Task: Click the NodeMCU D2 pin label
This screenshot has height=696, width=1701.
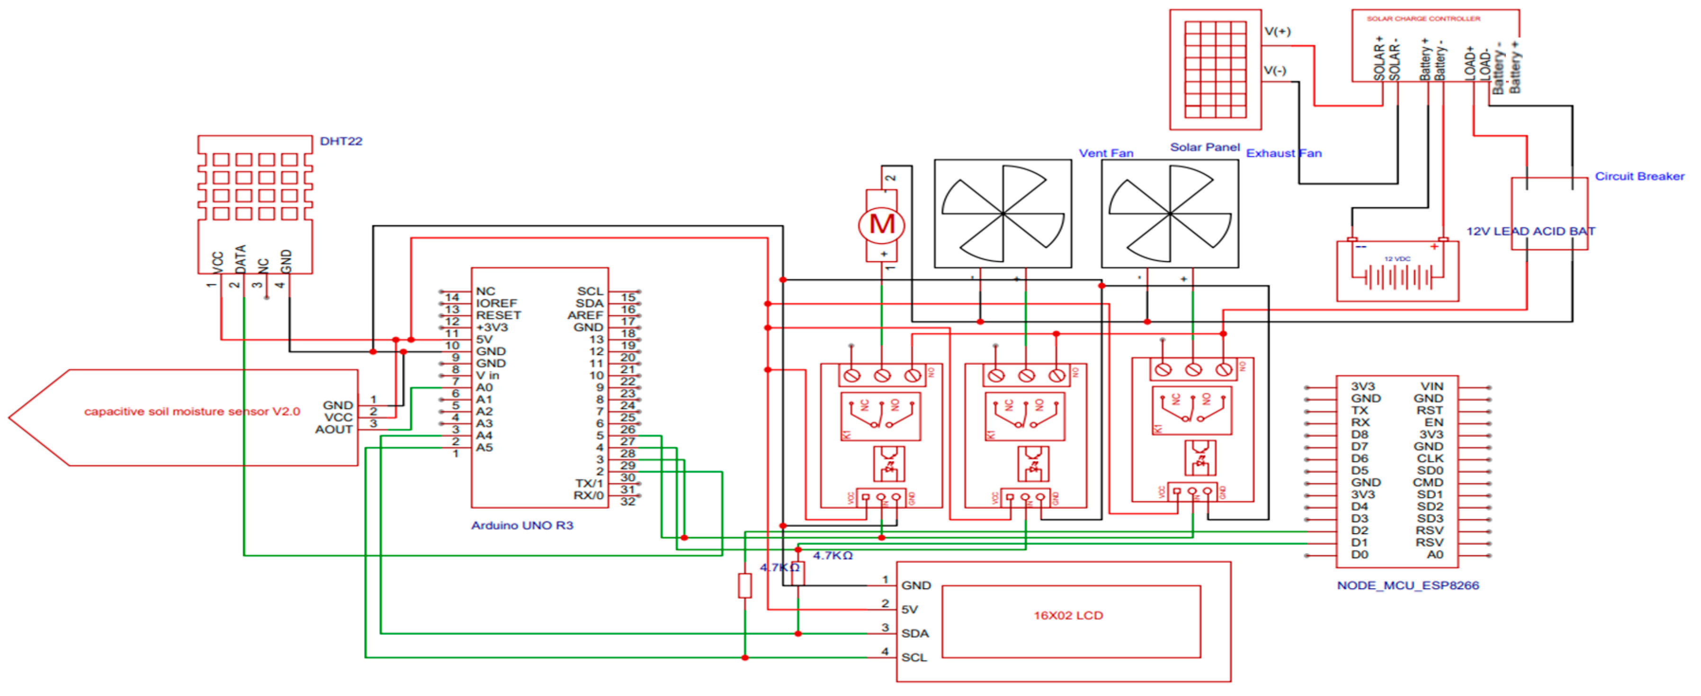Action: coord(1359,530)
